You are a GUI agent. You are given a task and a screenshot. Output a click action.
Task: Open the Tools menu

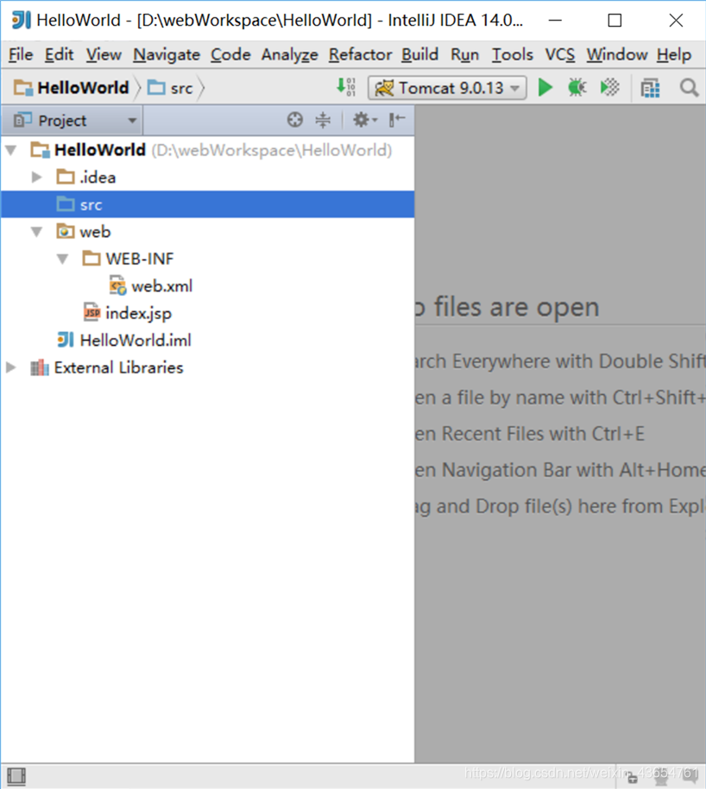click(x=512, y=54)
